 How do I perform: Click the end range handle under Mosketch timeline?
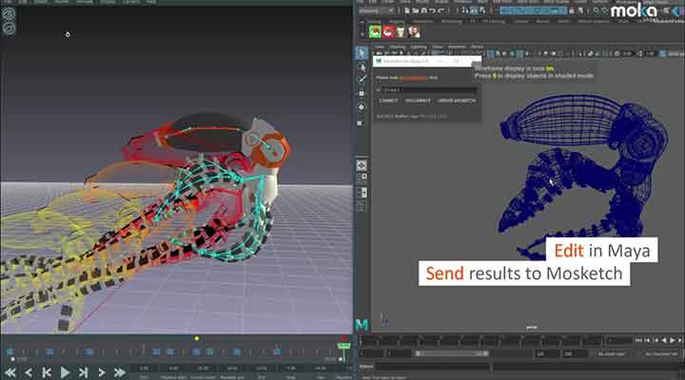(x=341, y=359)
